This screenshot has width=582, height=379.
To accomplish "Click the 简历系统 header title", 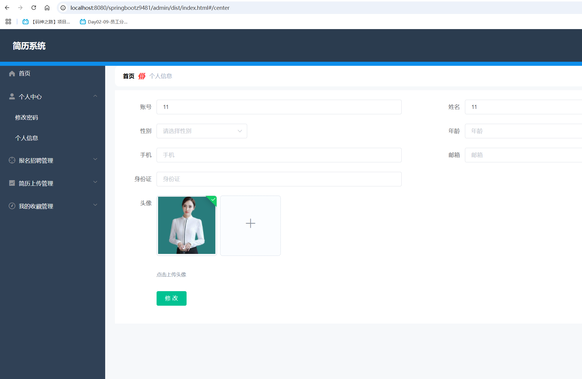I will [x=29, y=46].
